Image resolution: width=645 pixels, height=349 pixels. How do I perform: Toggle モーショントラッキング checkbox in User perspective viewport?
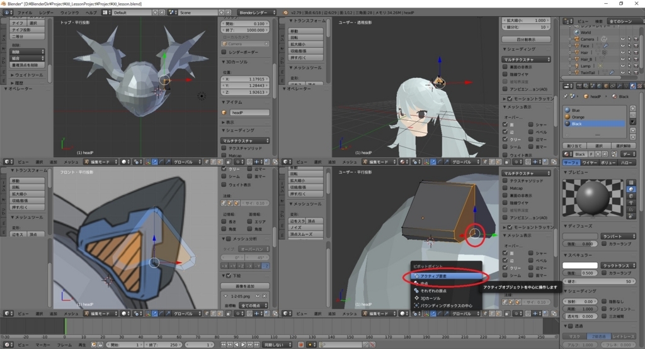[x=510, y=99]
